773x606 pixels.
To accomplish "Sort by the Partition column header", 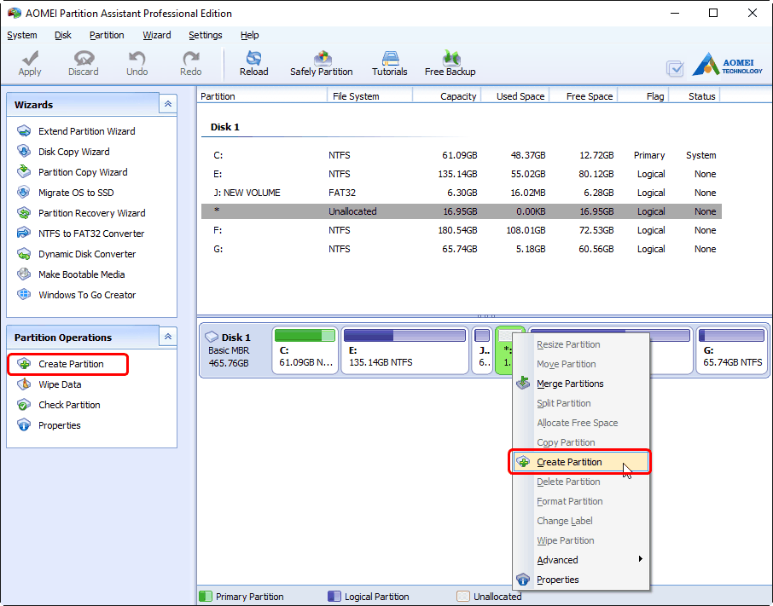I will 262,96.
